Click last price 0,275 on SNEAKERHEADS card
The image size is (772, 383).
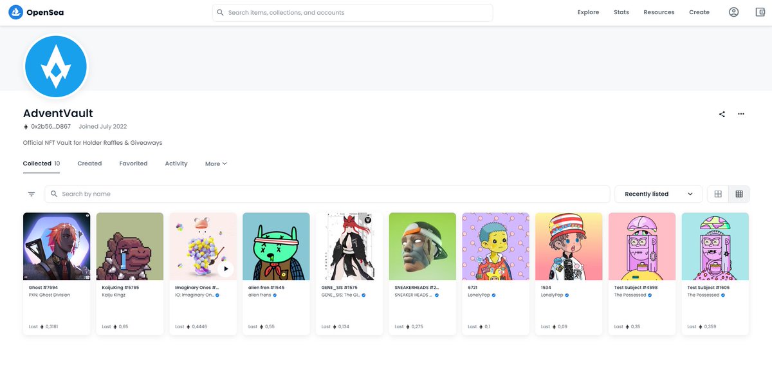(417, 327)
